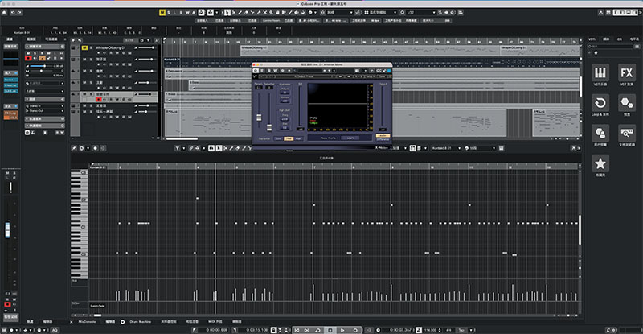
Task: Click the Tap tempo button
Action: pos(461,330)
